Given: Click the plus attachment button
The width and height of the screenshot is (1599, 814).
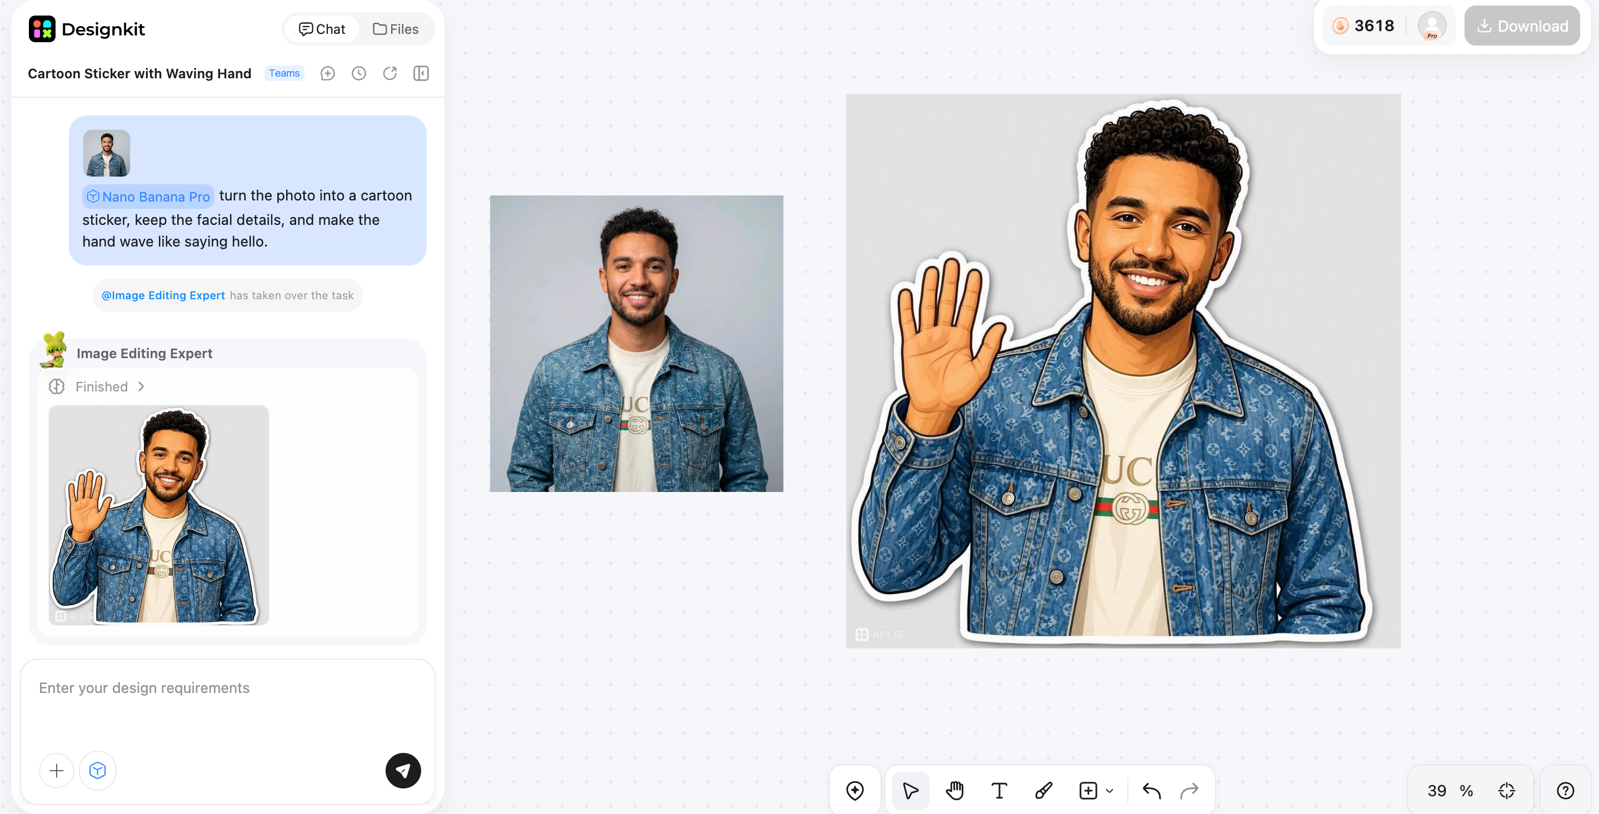Looking at the screenshot, I should coord(57,771).
